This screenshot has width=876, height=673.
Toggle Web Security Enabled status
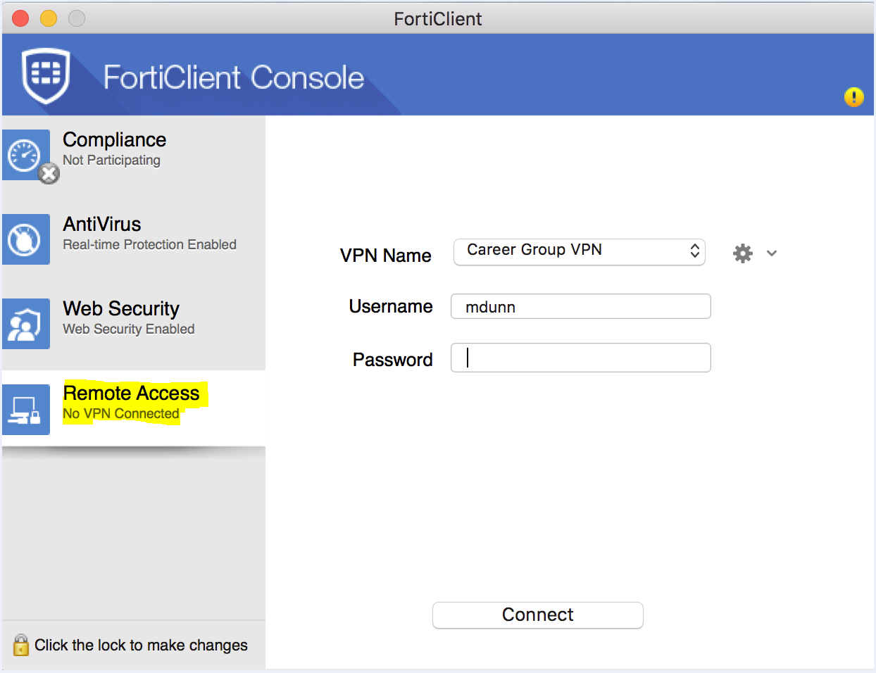128,329
